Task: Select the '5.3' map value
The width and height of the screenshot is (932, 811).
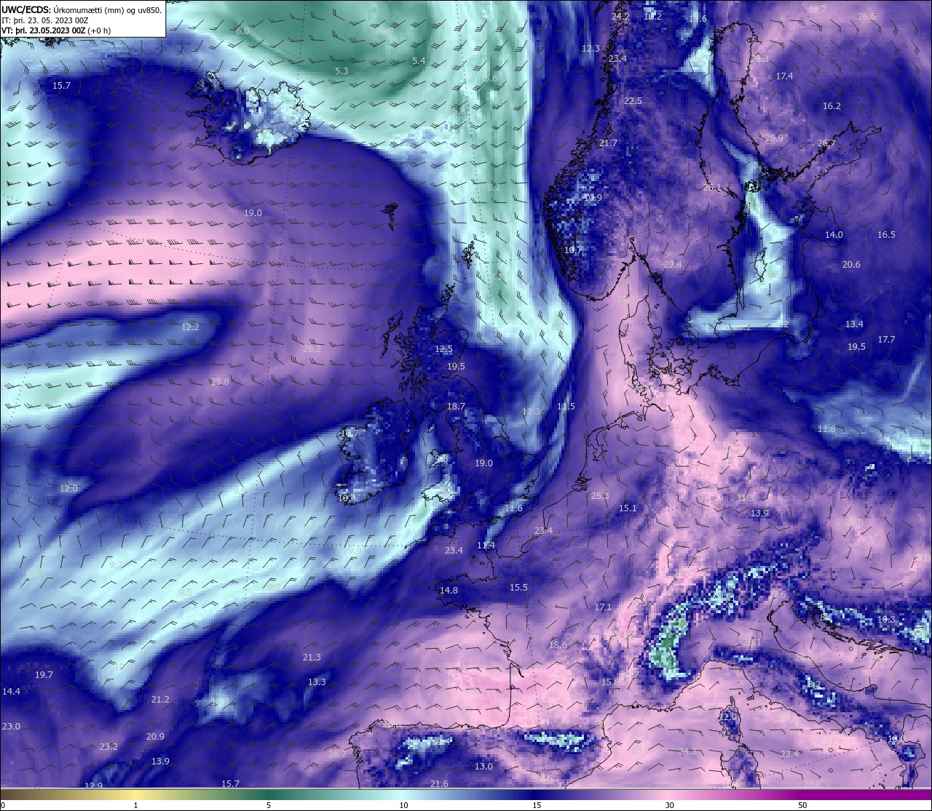Action: point(341,71)
